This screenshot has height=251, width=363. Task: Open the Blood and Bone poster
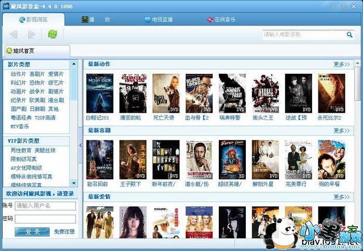coord(199,93)
